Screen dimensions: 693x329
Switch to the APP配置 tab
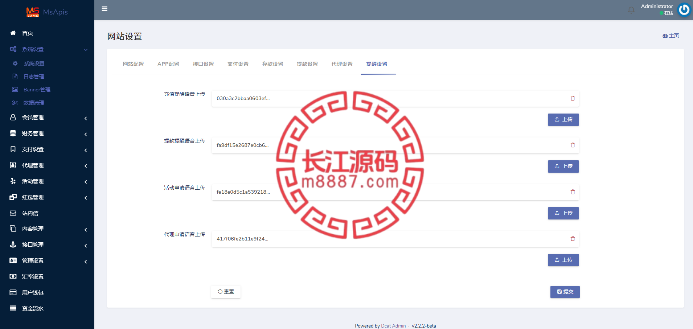[168, 64]
